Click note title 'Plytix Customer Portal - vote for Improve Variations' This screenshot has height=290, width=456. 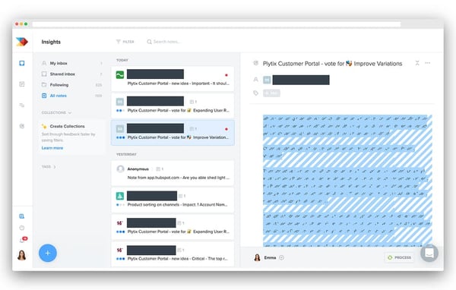332,64
